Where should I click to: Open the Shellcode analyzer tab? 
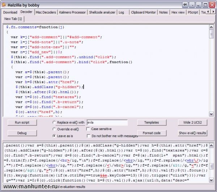tap(102, 12)
